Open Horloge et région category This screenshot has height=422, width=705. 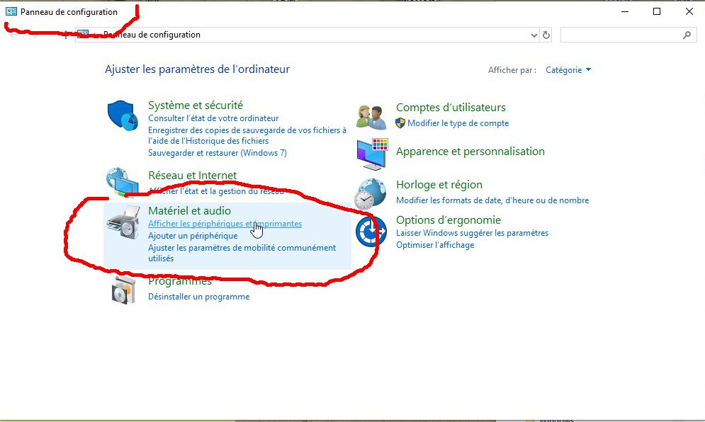pos(439,185)
